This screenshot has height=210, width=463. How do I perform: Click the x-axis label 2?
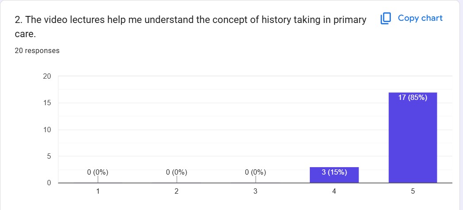(177, 191)
